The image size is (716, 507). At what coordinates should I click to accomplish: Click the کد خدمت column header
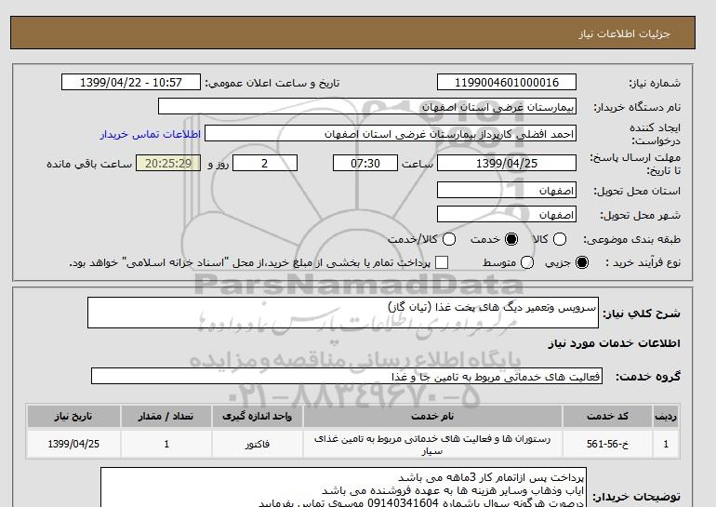pyautogui.click(x=607, y=416)
